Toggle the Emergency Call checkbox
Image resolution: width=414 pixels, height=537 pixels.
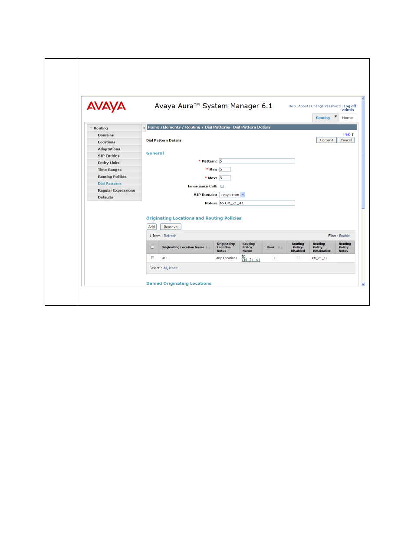(222, 186)
